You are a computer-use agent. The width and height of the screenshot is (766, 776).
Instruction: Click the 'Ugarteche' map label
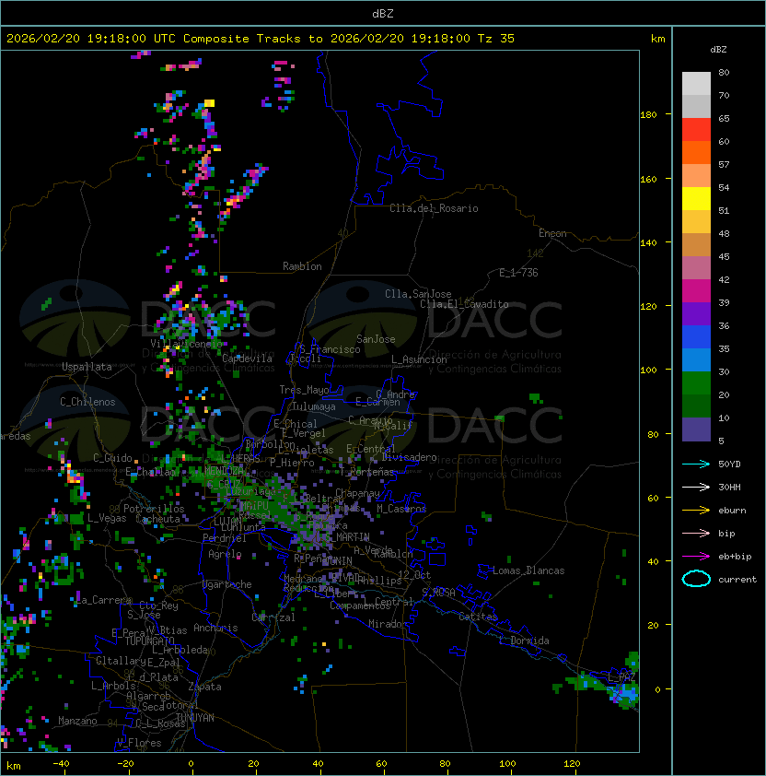227,585
